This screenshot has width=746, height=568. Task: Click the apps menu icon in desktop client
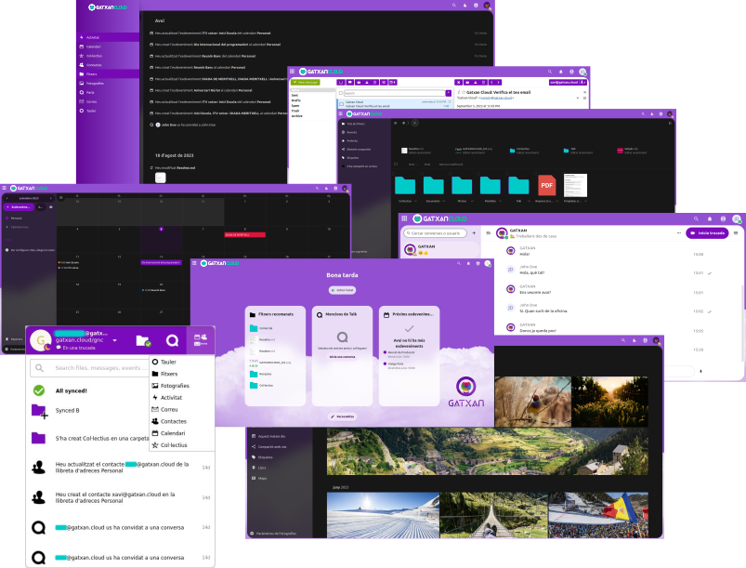[x=201, y=340]
